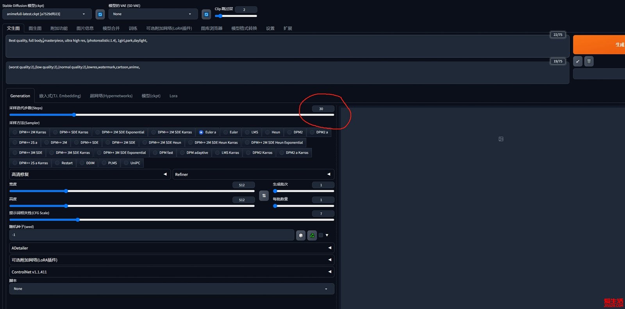625x309 pixels.
Task: Open the 训练 tab
Action: click(x=133, y=28)
